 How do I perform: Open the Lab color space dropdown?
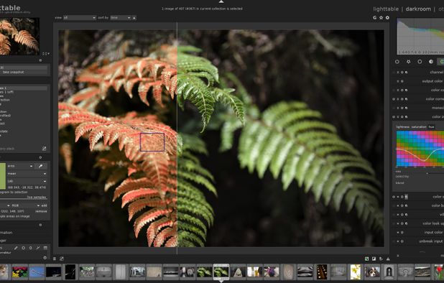click(x=27, y=181)
